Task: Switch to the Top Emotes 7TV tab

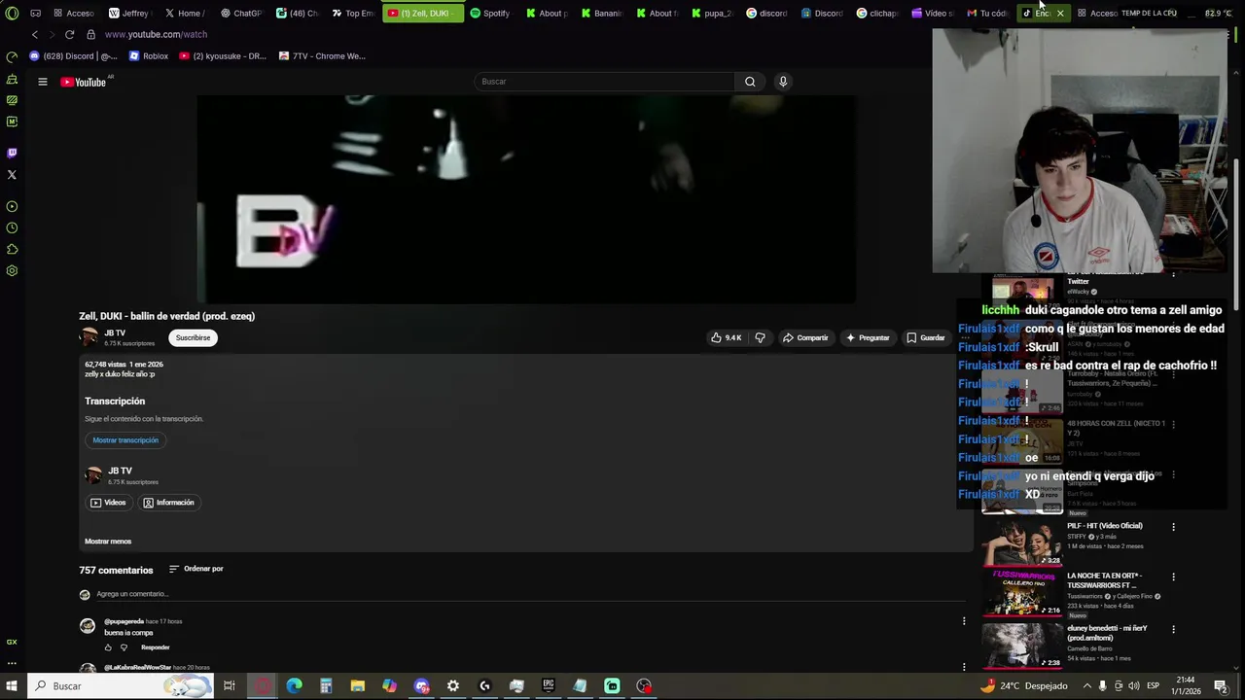Action: click(352, 13)
